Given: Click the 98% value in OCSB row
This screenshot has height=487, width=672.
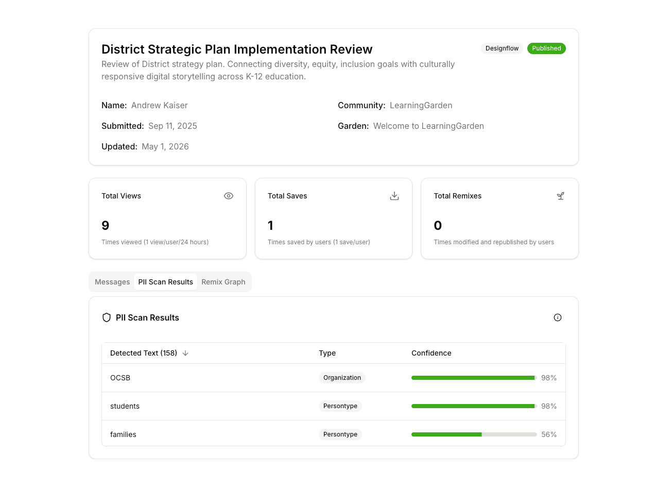Looking at the screenshot, I should [x=549, y=378].
